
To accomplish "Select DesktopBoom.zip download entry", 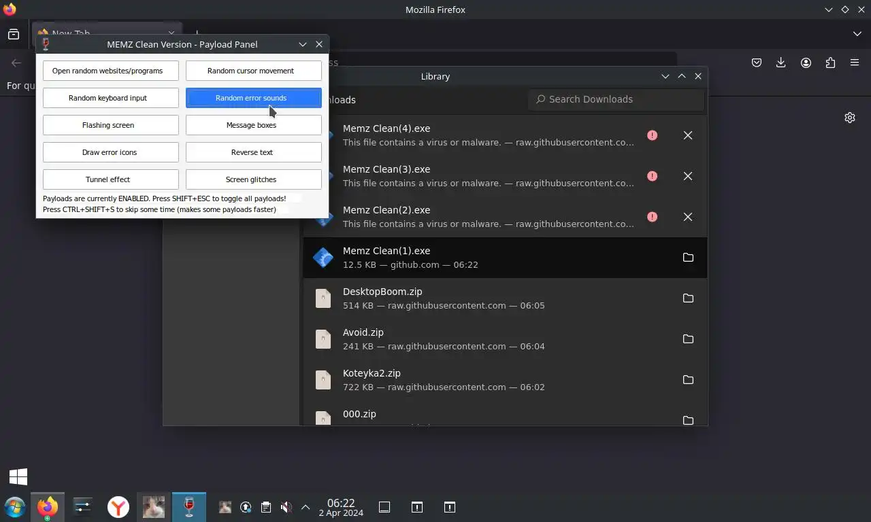I will (x=505, y=298).
